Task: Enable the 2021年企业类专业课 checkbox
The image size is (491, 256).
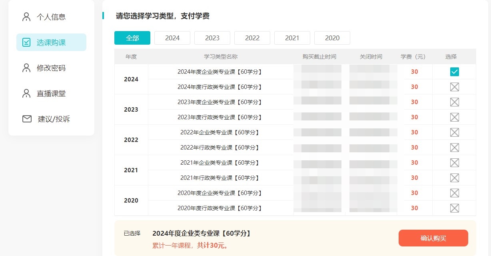Action: (454, 163)
